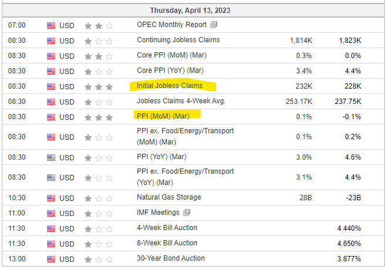Open PPI (YoY) (Mar) event

coord(162,157)
